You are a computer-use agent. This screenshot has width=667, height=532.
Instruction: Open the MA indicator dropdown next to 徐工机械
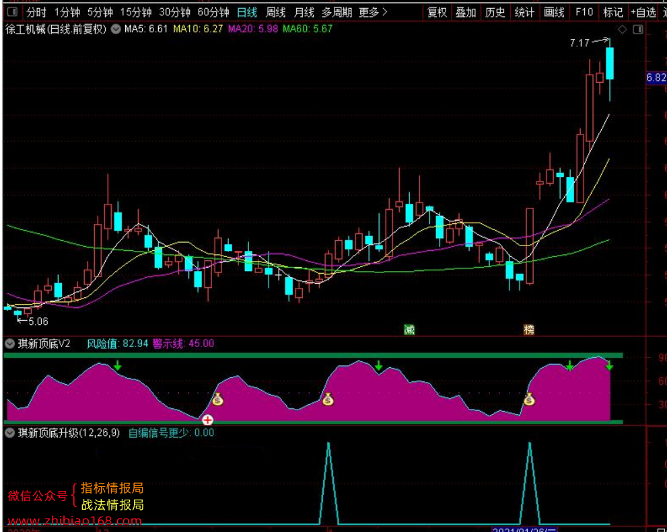pyautogui.click(x=116, y=30)
